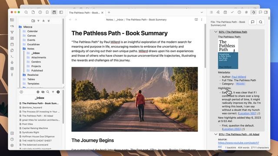Open the Templates folder
This screenshot has width=278, height=156.
[x=33, y=84]
